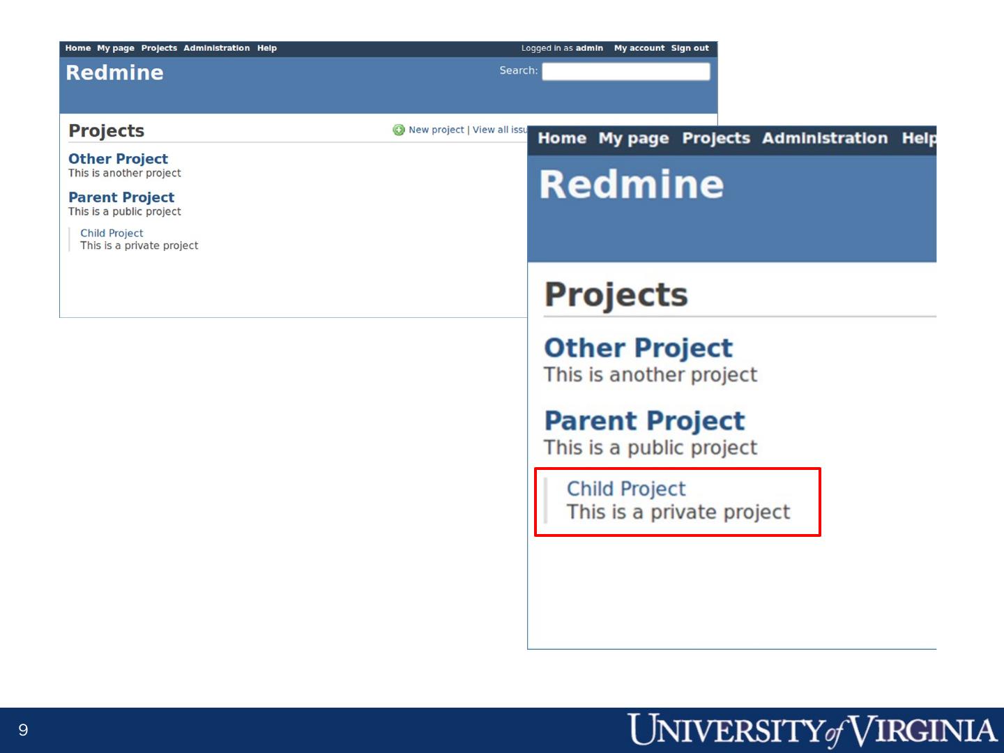The height and width of the screenshot is (753, 1004).
Task: Open My page in the small Redmine screenshot
Action: click(x=116, y=48)
